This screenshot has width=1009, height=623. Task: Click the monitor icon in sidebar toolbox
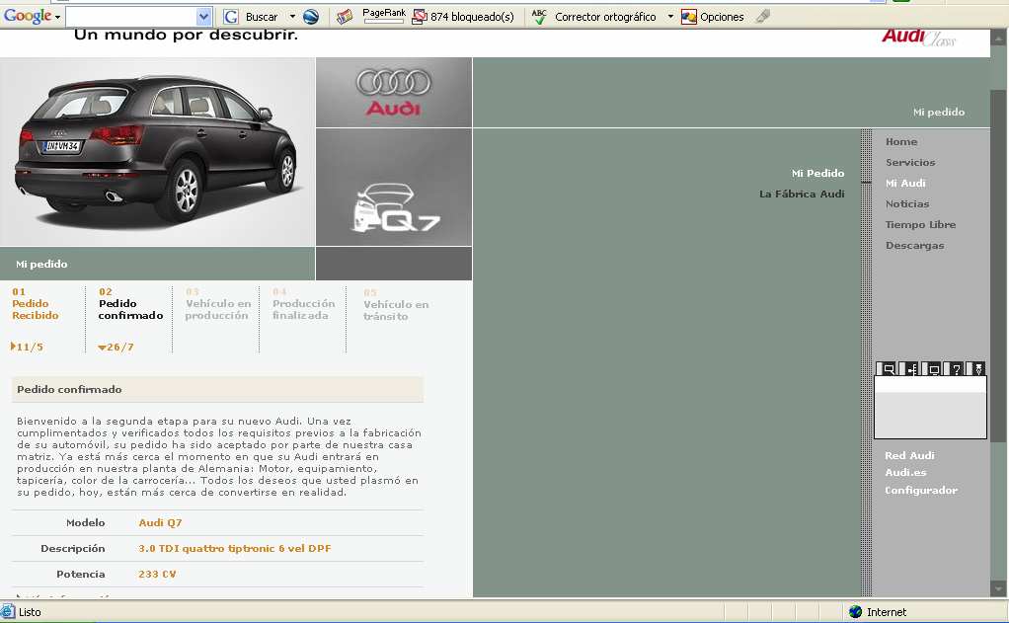coord(933,369)
